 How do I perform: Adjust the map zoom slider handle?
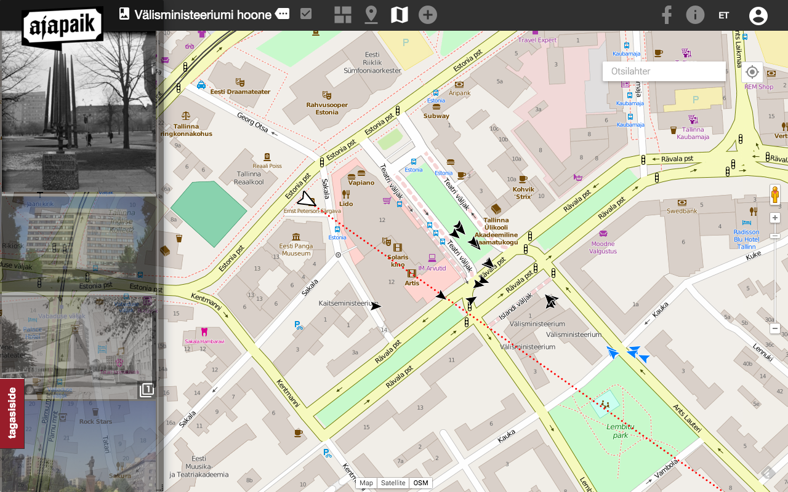[775, 236]
